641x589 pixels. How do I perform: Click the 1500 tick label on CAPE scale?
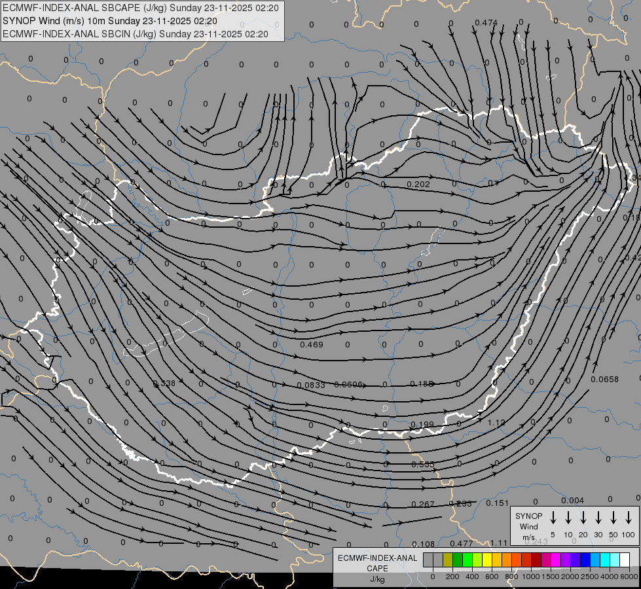[x=550, y=577]
